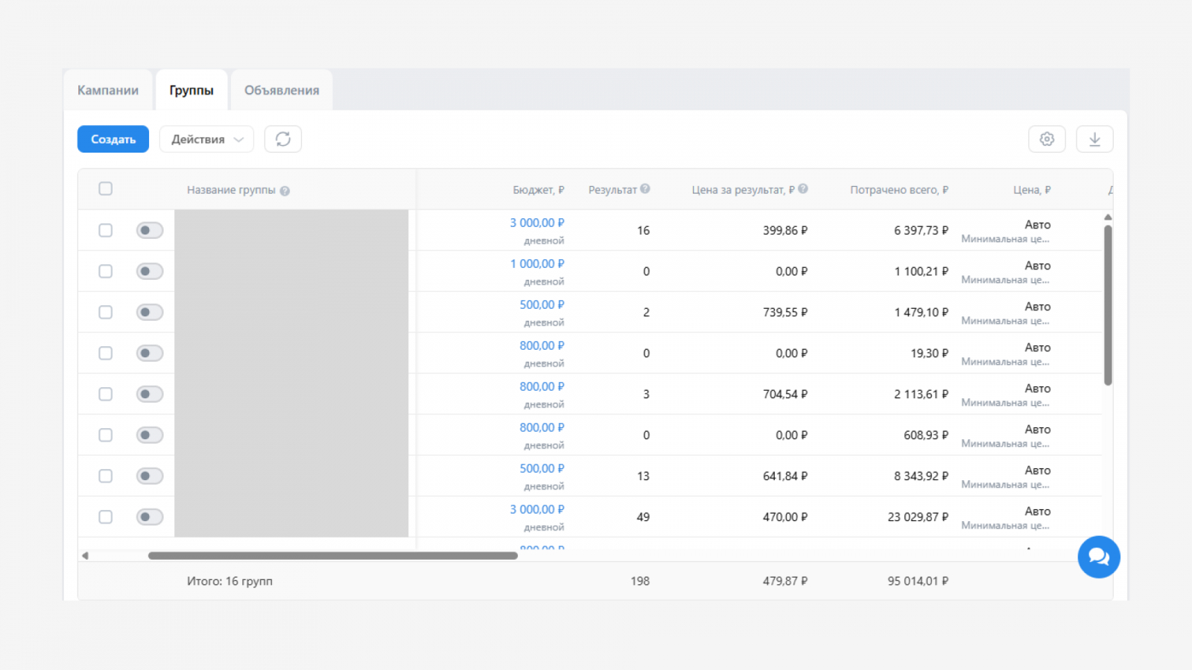Toggle switch in the 23 029,87 ₽ row
Image resolution: width=1192 pixels, height=670 pixels.
coord(150,517)
